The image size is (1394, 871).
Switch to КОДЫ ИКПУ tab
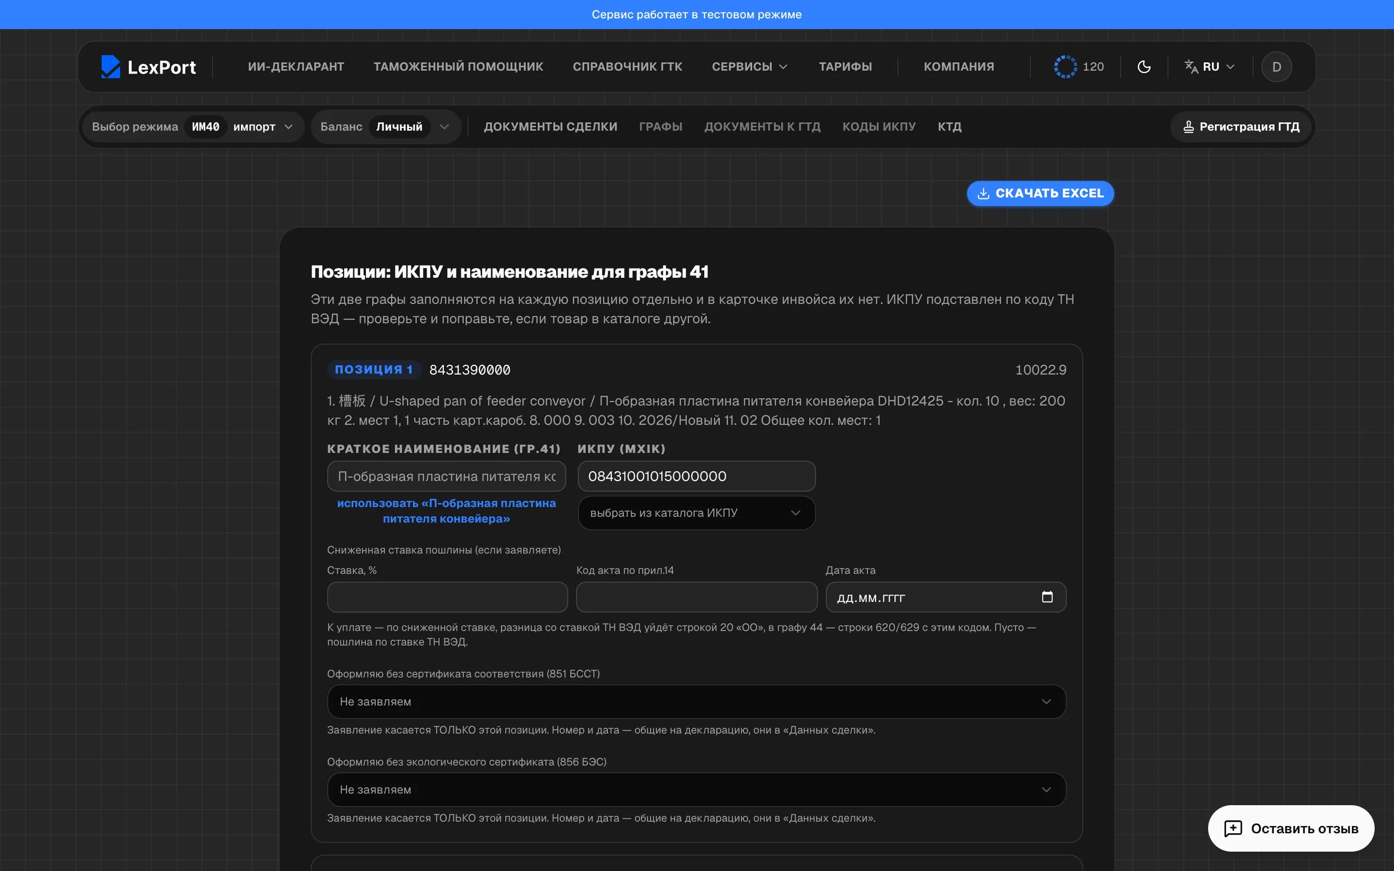(879, 127)
